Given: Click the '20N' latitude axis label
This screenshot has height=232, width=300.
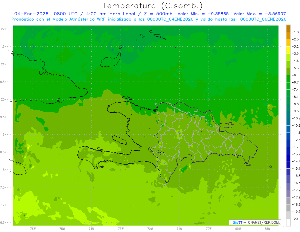Looking at the screenshot, I should coord(4,99).
